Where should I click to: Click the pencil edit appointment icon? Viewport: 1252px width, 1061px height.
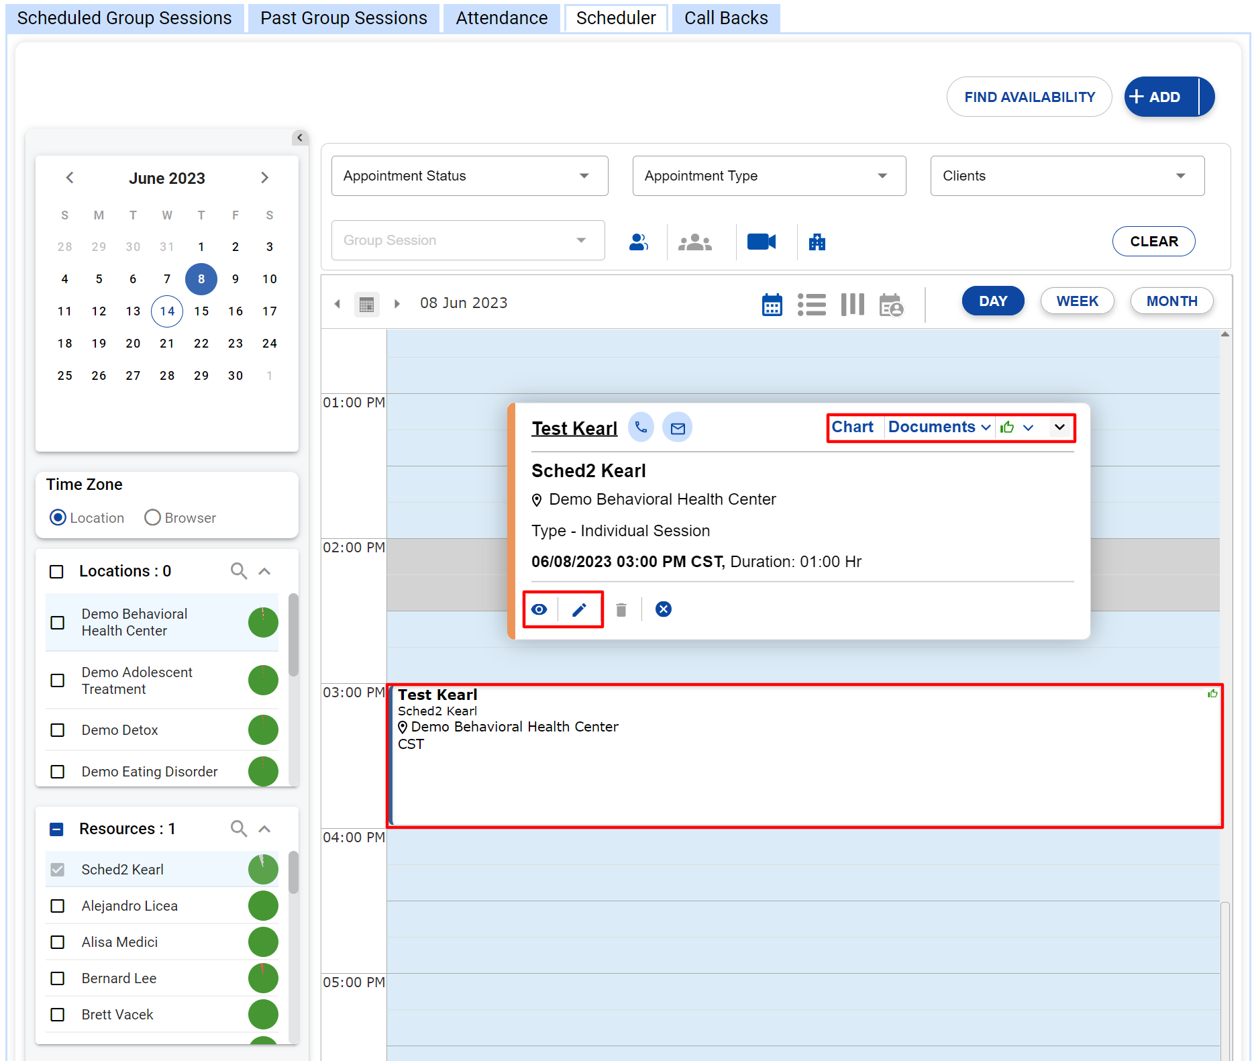tap(579, 609)
